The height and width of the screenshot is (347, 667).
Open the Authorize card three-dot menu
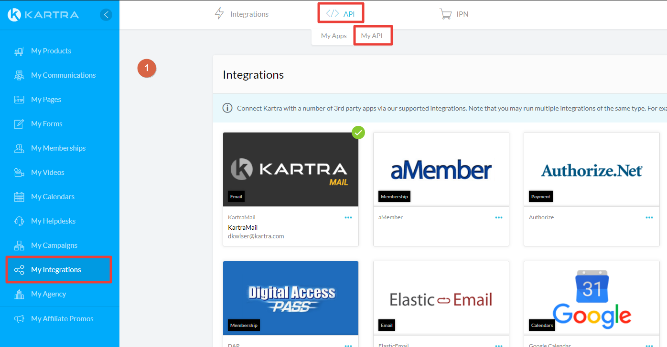click(x=649, y=217)
